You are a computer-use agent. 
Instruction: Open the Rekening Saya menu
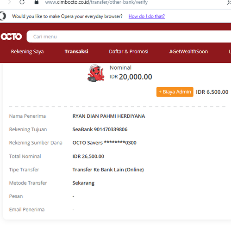coord(27,52)
